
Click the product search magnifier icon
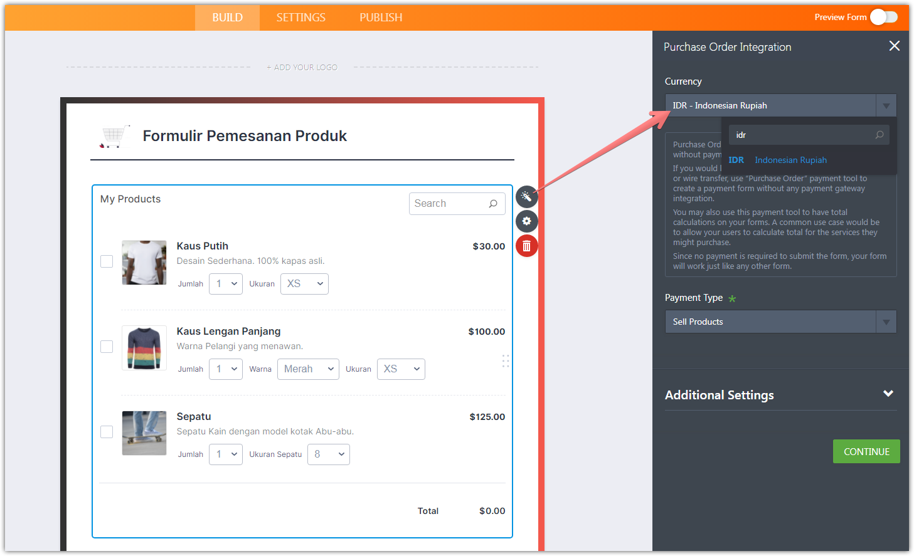(x=493, y=204)
